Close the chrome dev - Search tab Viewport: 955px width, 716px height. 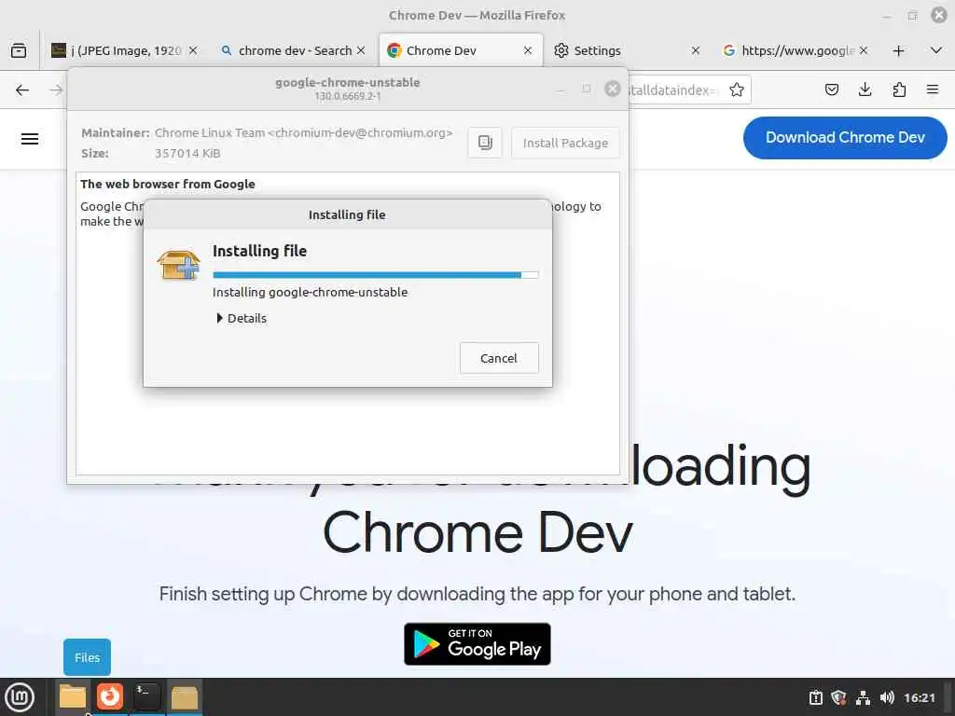(x=361, y=50)
